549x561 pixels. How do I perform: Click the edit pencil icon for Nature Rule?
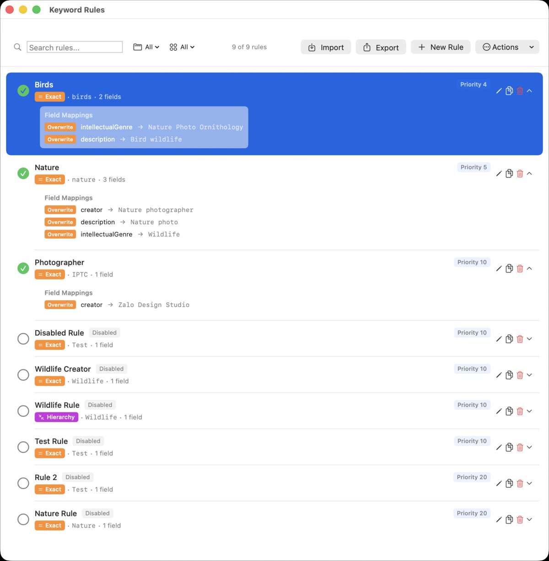click(x=499, y=519)
